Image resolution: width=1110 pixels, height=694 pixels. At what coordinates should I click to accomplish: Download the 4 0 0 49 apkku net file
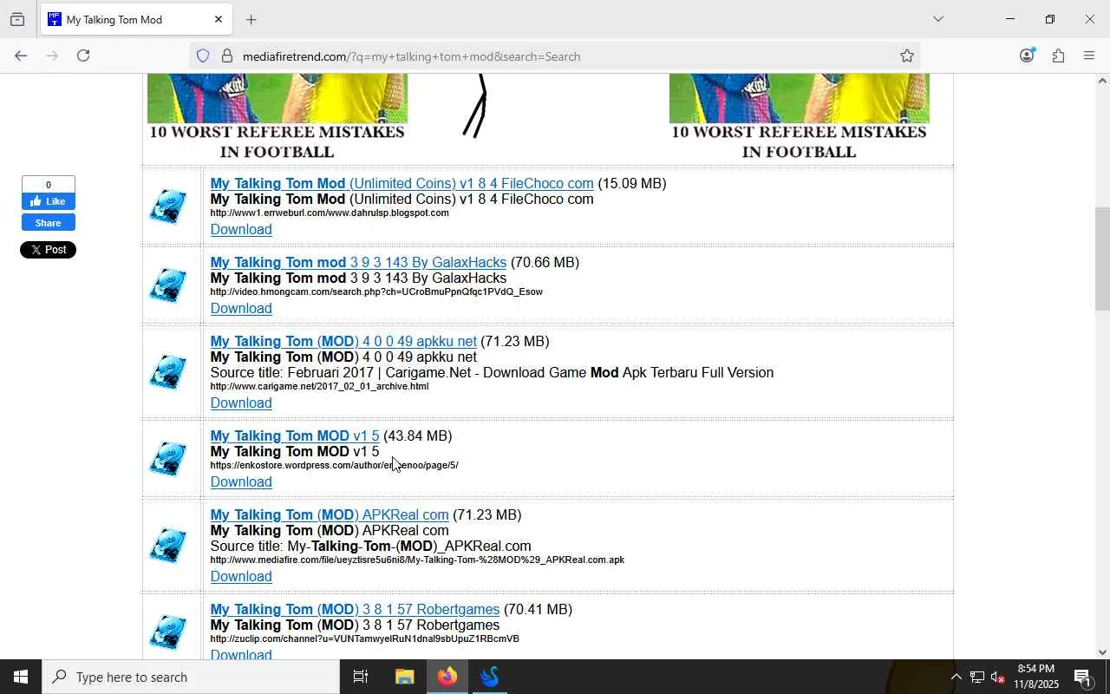point(241,403)
